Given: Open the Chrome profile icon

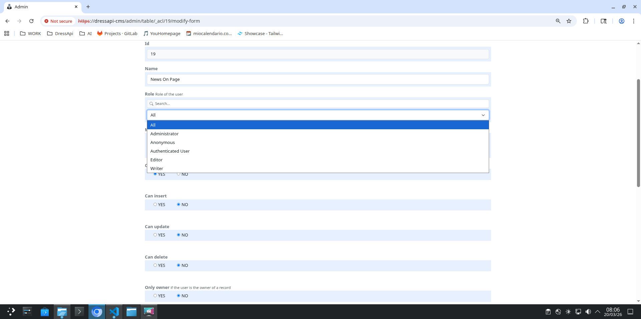Looking at the screenshot, I should point(622,21).
